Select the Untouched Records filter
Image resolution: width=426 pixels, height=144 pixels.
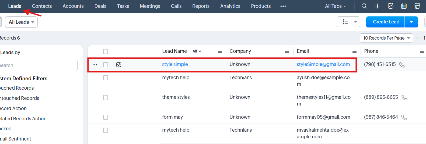pyautogui.click(x=20, y=98)
